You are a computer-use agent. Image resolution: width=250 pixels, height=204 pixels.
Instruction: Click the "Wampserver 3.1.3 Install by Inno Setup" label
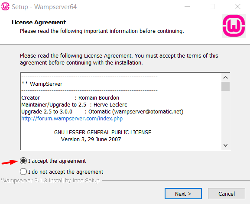(50, 181)
